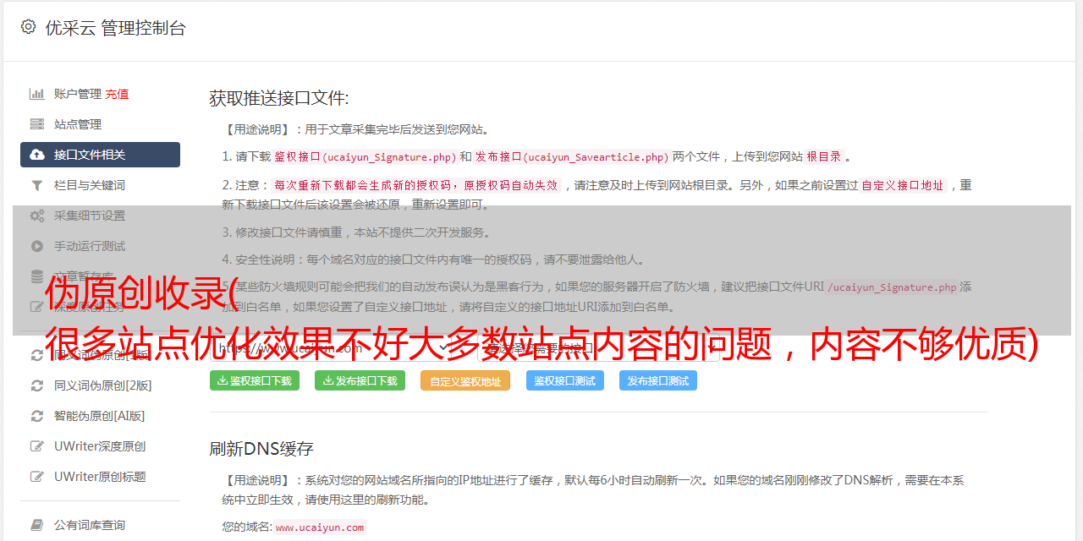The width and height of the screenshot is (1083, 541).
Task: Click the red 充值 recharge link
Action: point(117,94)
